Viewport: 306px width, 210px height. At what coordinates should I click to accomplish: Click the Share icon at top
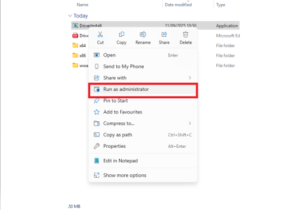click(164, 35)
